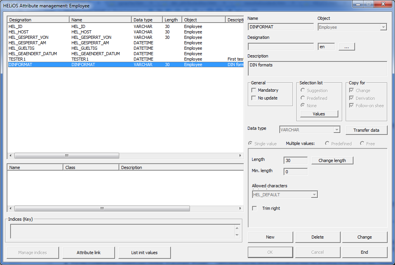
Task: Open the HEL_DEFAULT allowed characters dropdown
Action: pyautogui.click(x=314, y=195)
